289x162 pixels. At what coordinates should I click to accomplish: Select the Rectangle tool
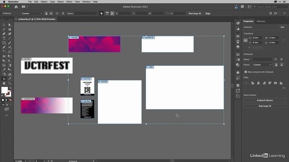4,43
